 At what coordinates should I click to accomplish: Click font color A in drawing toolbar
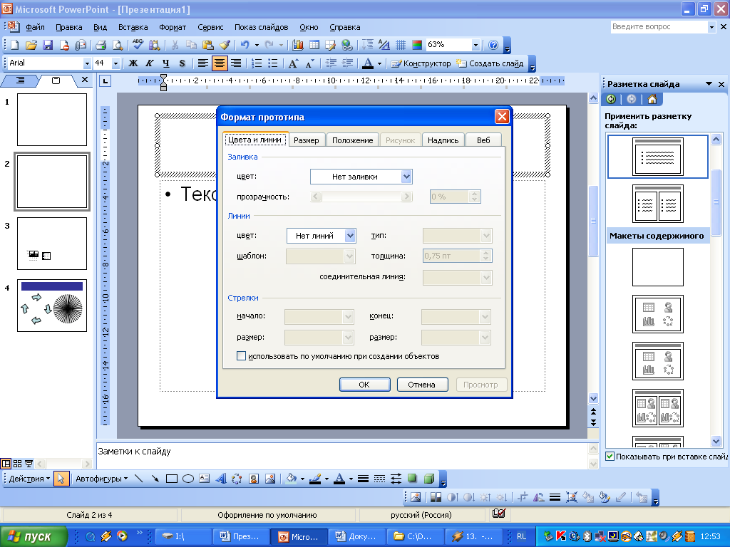click(x=339, y=478)
